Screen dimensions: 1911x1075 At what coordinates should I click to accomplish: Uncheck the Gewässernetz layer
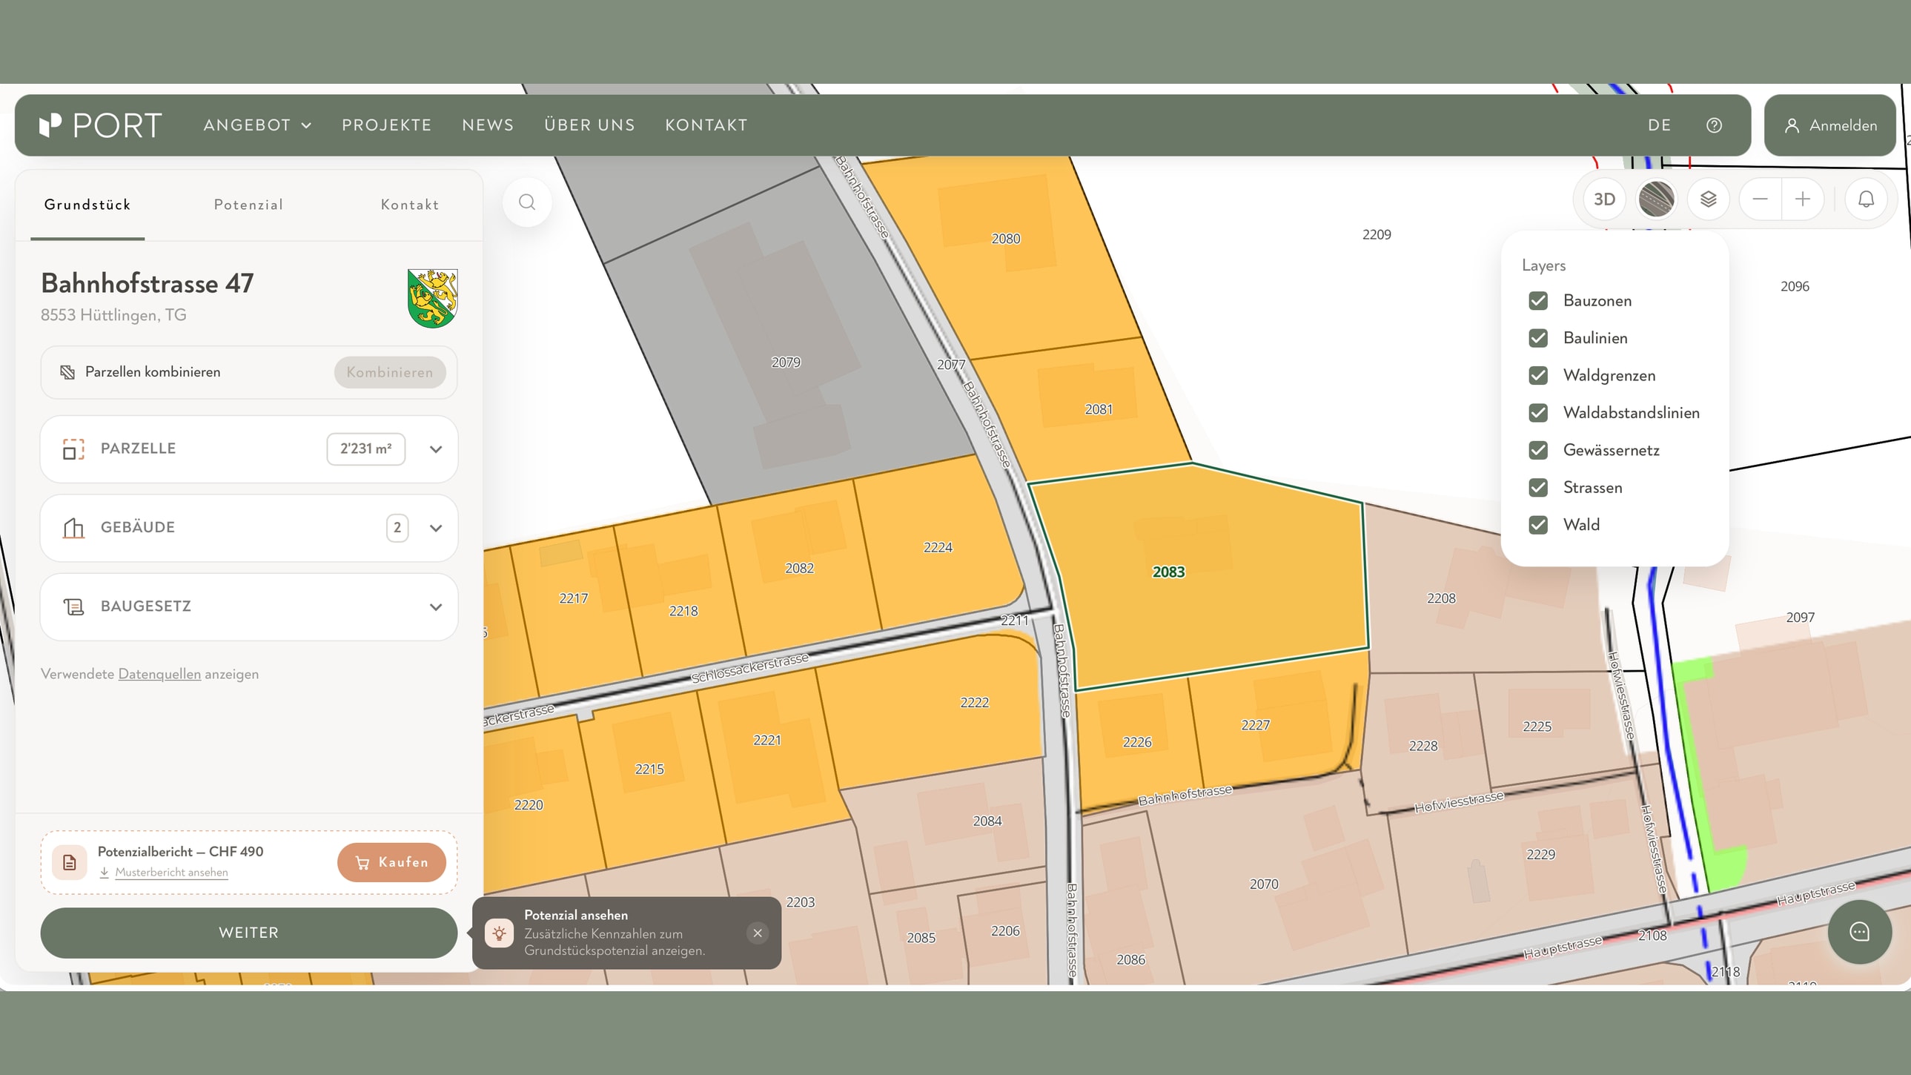coord(1539,450)
